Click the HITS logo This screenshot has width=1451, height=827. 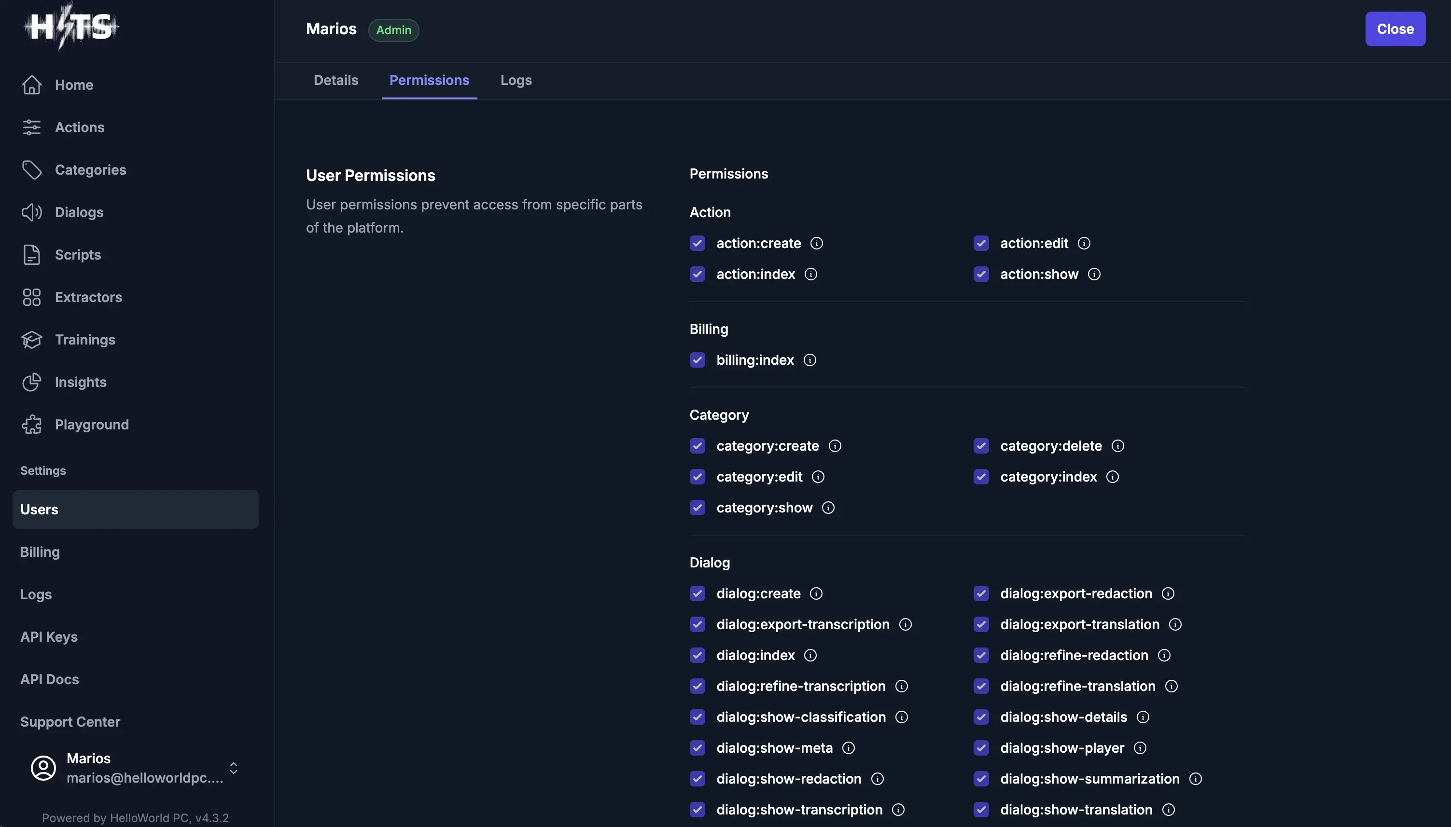point(71,27)
